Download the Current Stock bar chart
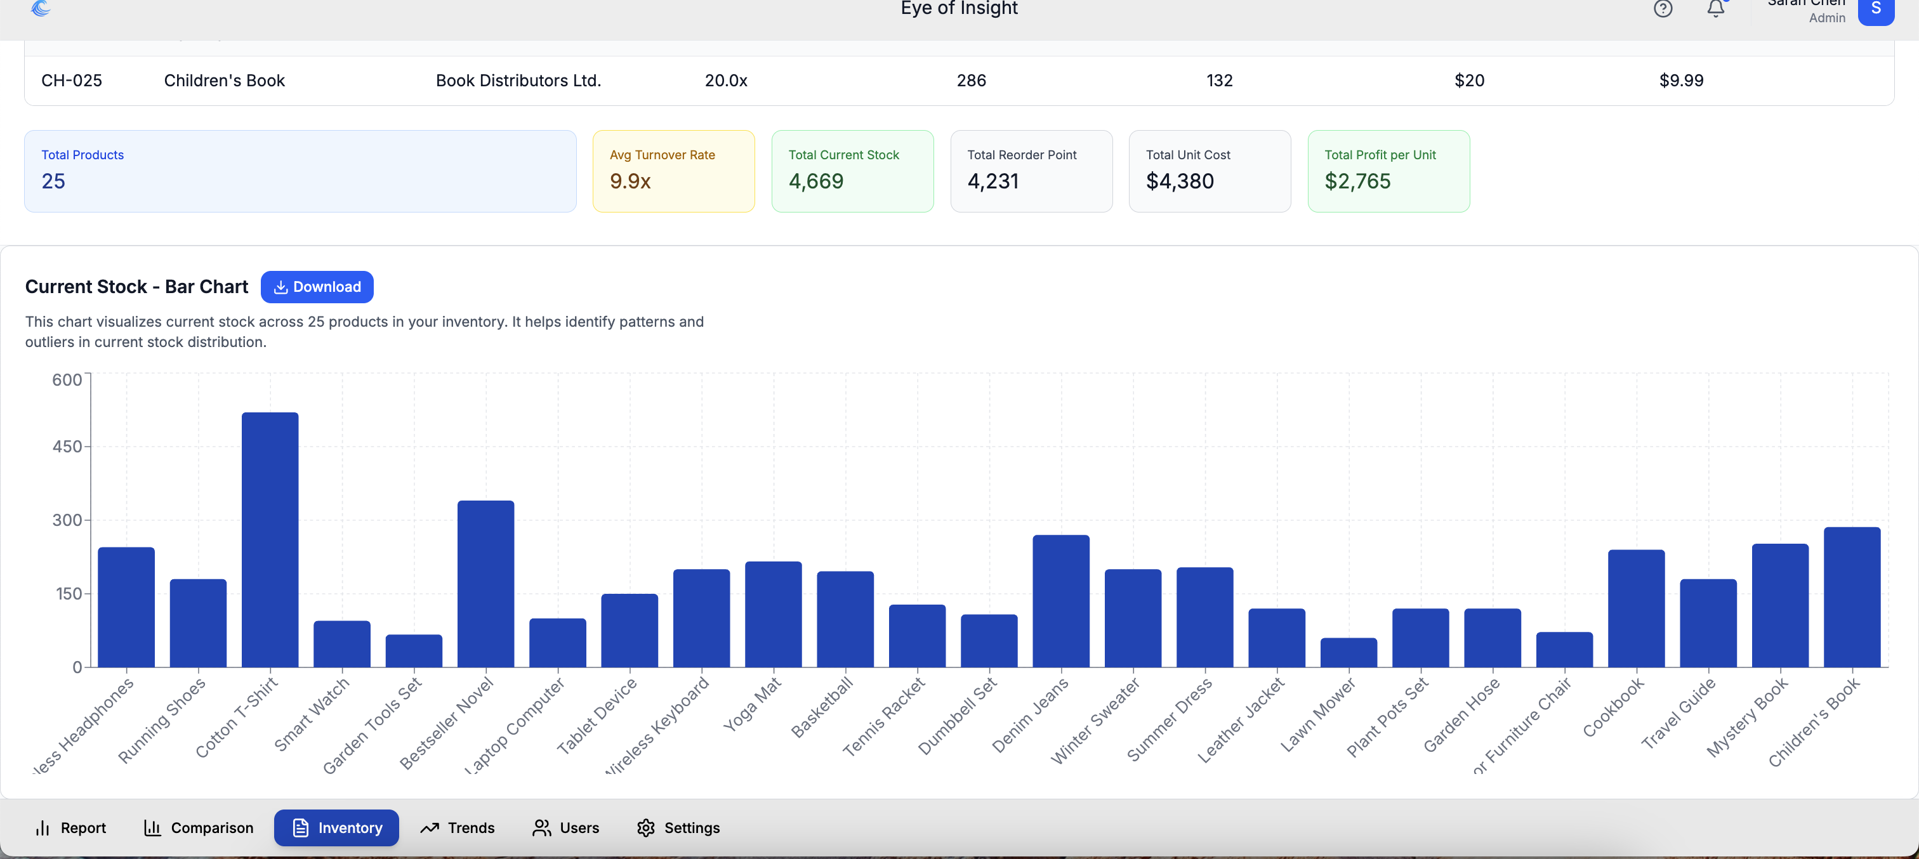This screenshot has width=1919, height=859. 317,287
